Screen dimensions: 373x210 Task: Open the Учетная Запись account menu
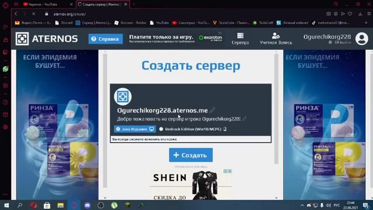(x=276, y=39)
